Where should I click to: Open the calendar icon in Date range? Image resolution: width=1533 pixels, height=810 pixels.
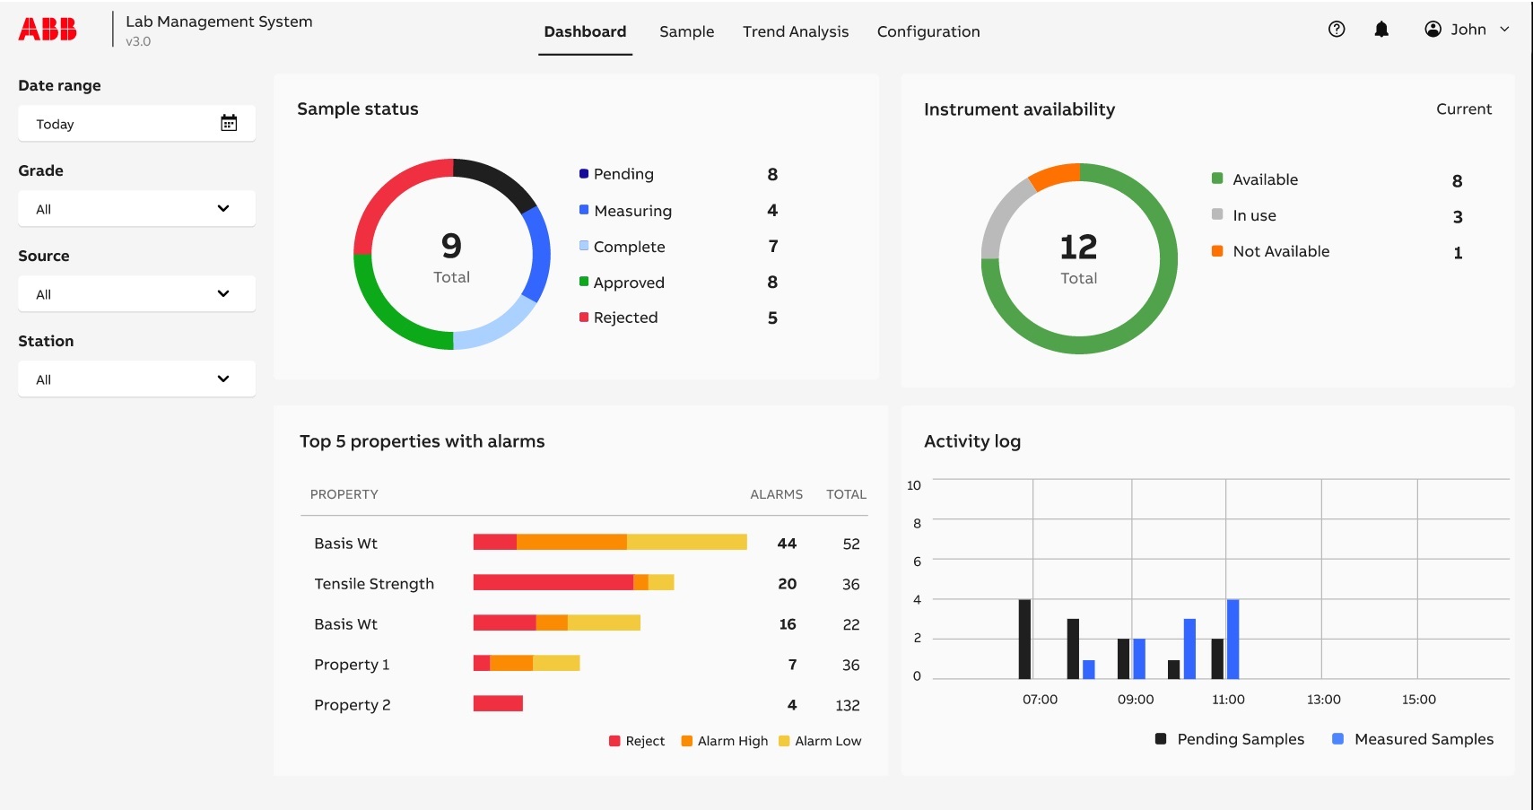pyautogui.click(x=229, y=124)
